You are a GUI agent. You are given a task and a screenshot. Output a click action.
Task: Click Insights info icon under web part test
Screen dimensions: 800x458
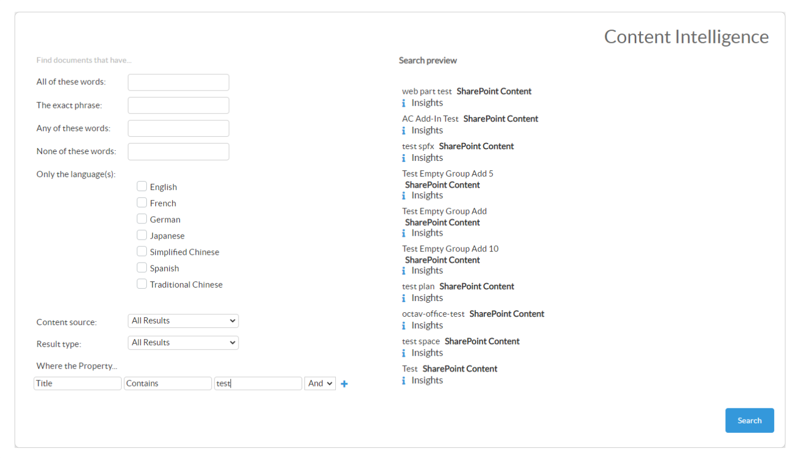pos(404,103)
